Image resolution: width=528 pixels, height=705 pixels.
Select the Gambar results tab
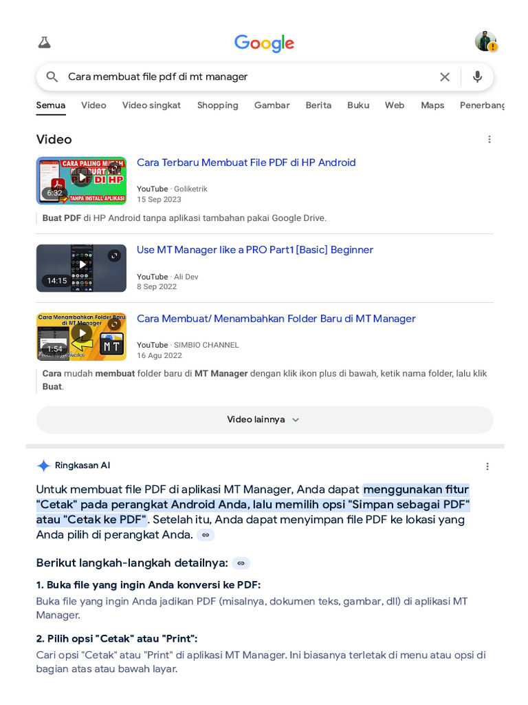click(272, 105)
